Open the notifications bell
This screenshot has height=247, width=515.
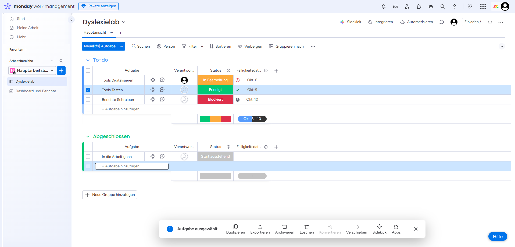point(383,6)
